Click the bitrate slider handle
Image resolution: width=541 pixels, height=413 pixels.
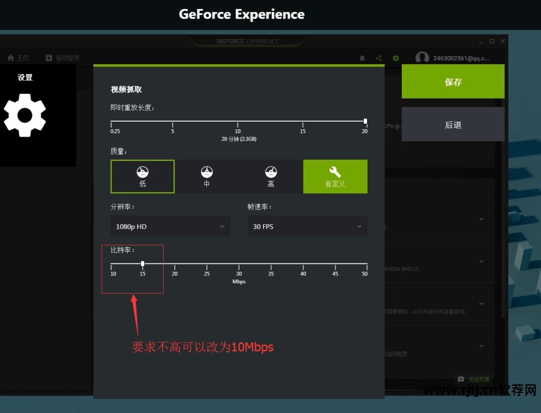(142, 264)
